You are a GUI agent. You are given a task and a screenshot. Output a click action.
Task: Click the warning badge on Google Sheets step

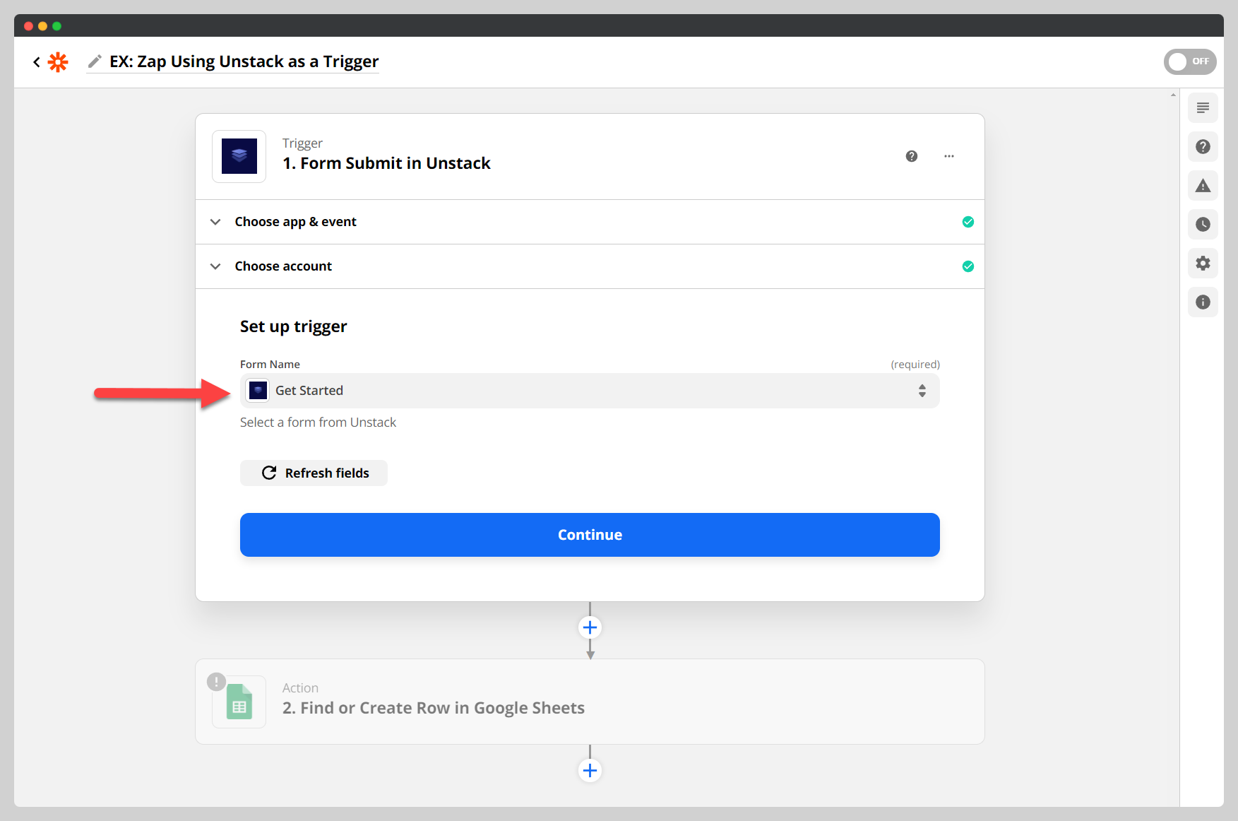click(x=216, y=682)
